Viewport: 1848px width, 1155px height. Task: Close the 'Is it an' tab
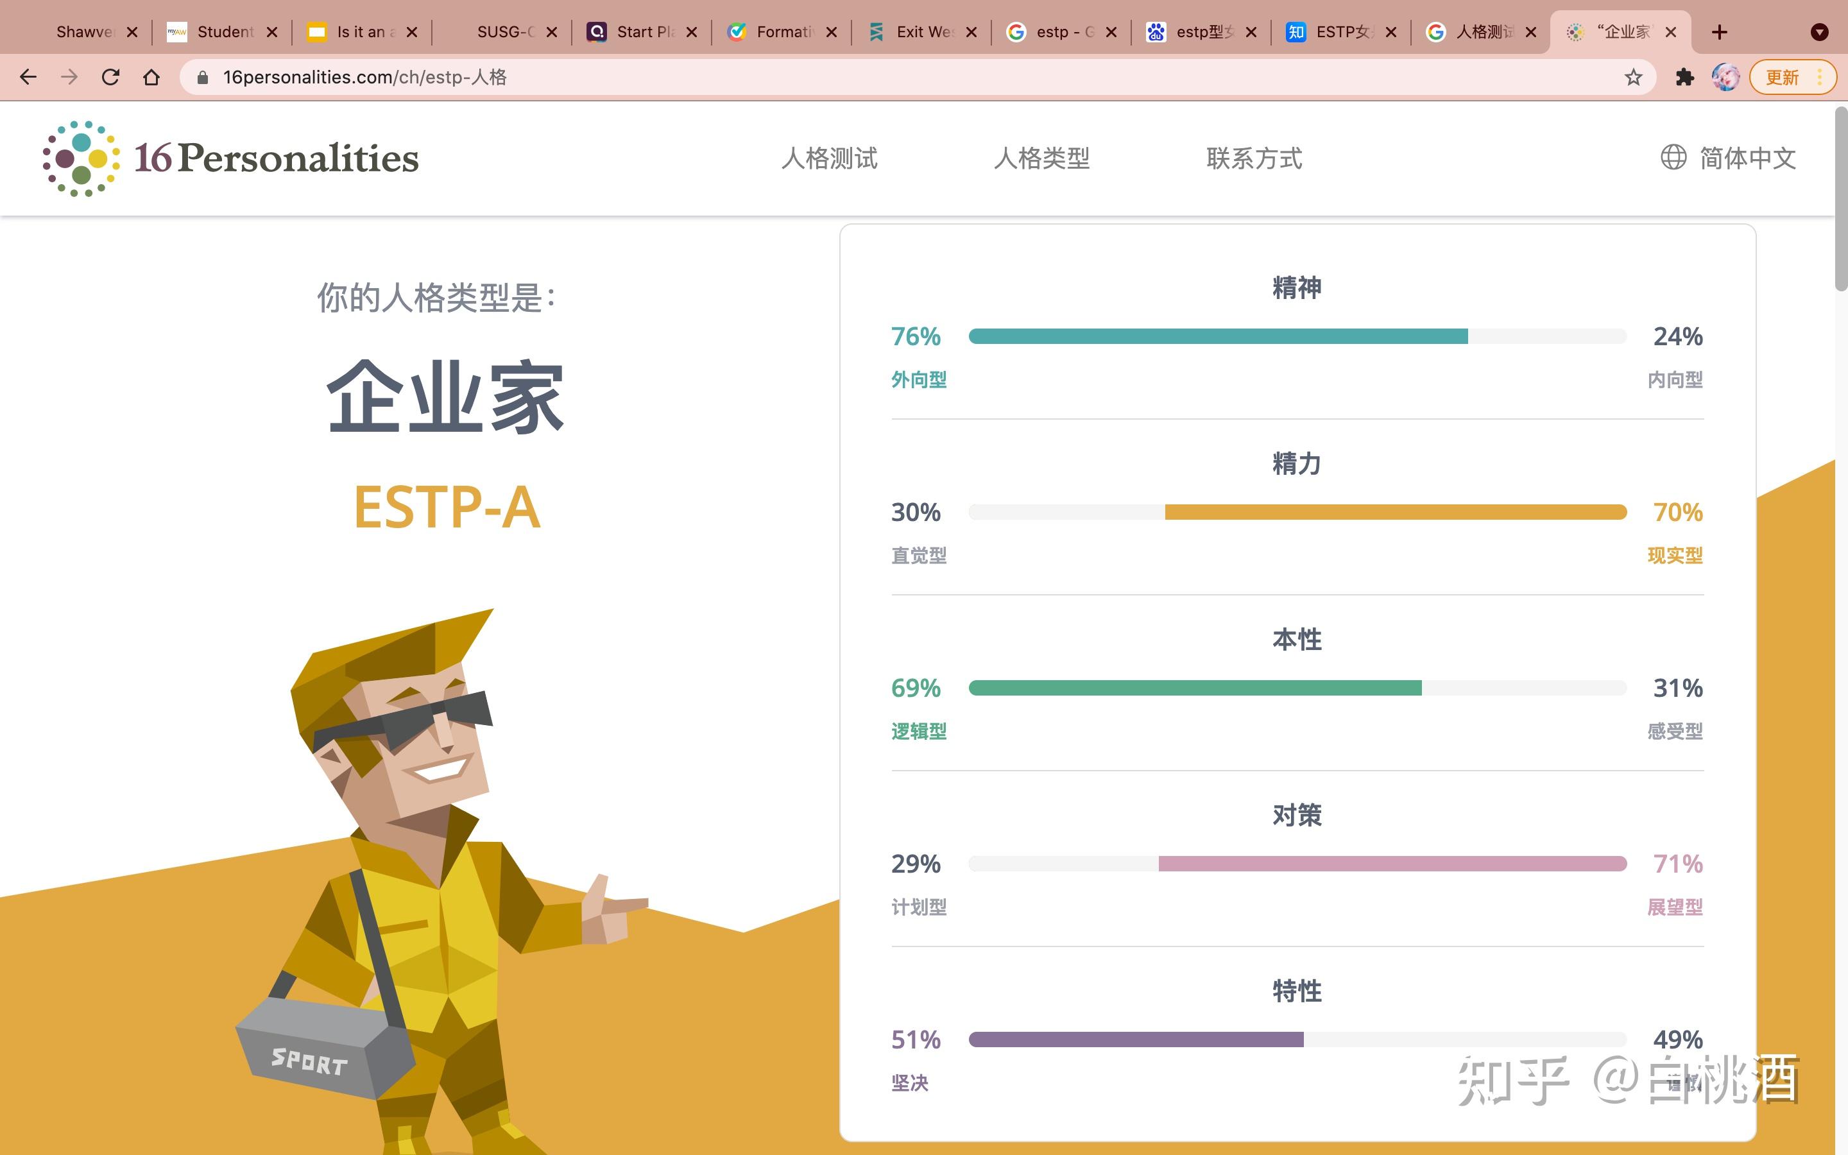(411, 32)
